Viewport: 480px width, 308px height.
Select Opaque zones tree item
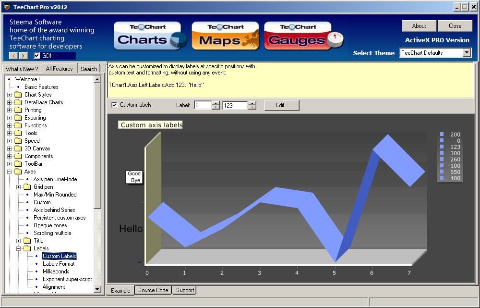point(50,225)
